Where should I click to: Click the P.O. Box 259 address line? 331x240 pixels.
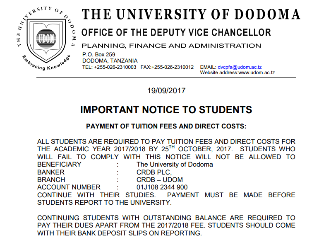click(98, 55)
